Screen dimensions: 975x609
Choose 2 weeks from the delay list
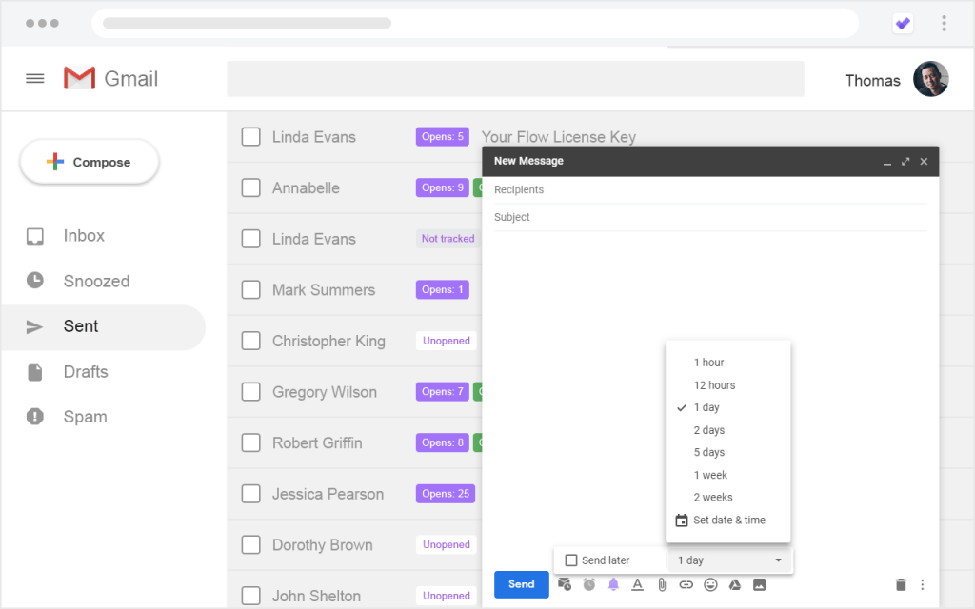(713, 497)
